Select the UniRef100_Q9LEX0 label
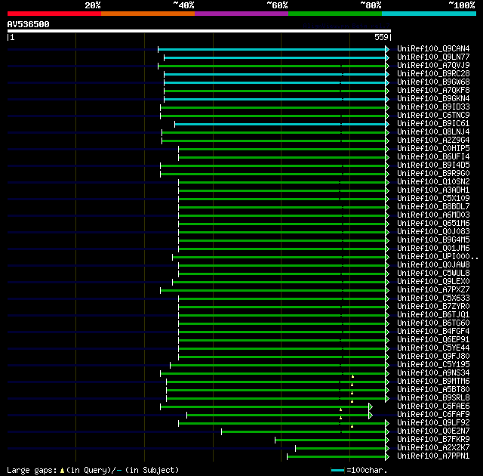 [x=433, y=282]
